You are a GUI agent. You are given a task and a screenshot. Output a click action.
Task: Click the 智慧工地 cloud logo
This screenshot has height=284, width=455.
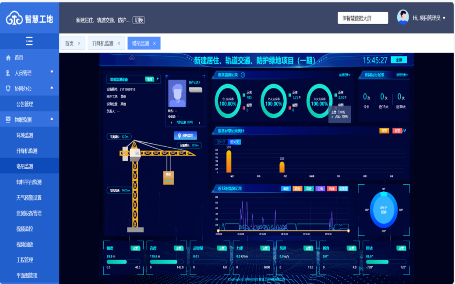14,19
